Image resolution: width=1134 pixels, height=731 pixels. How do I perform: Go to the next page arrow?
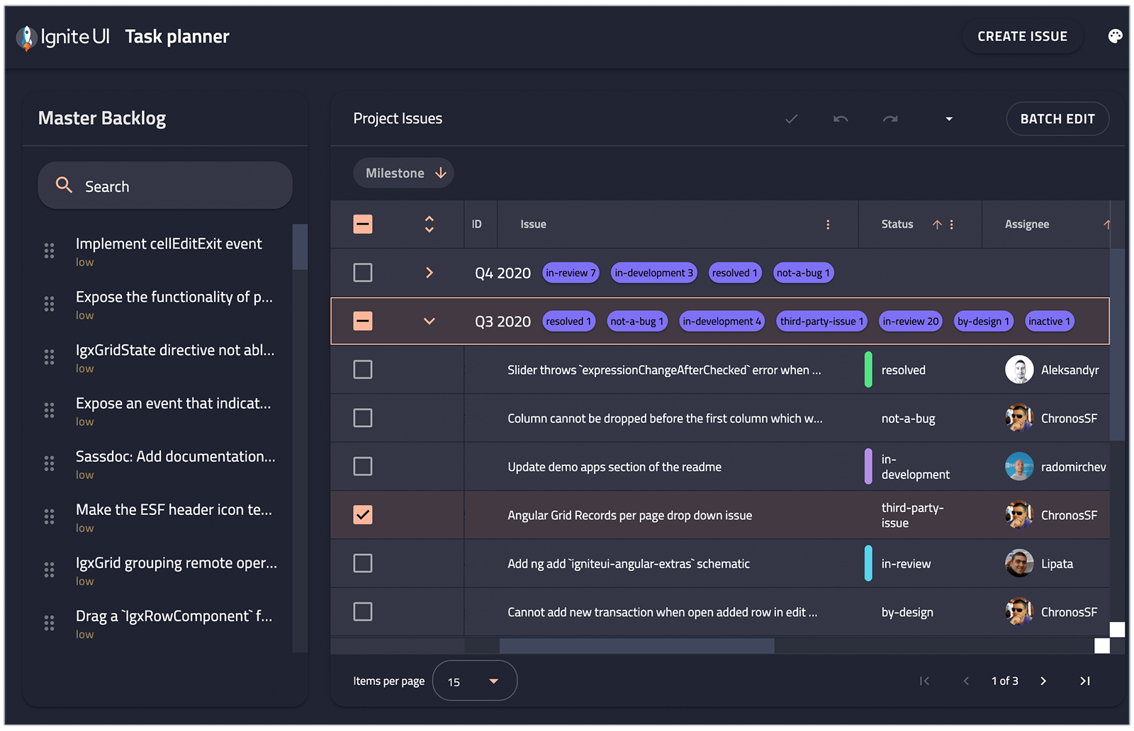(x=1043, y=681)
